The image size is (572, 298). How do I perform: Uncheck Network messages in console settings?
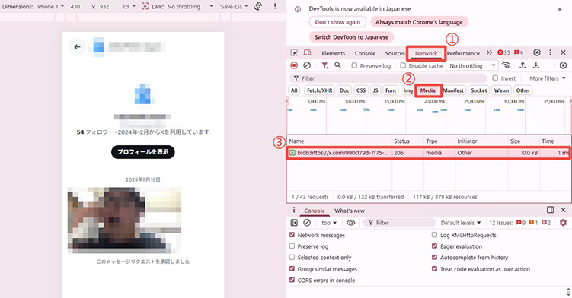click(292, 235)
